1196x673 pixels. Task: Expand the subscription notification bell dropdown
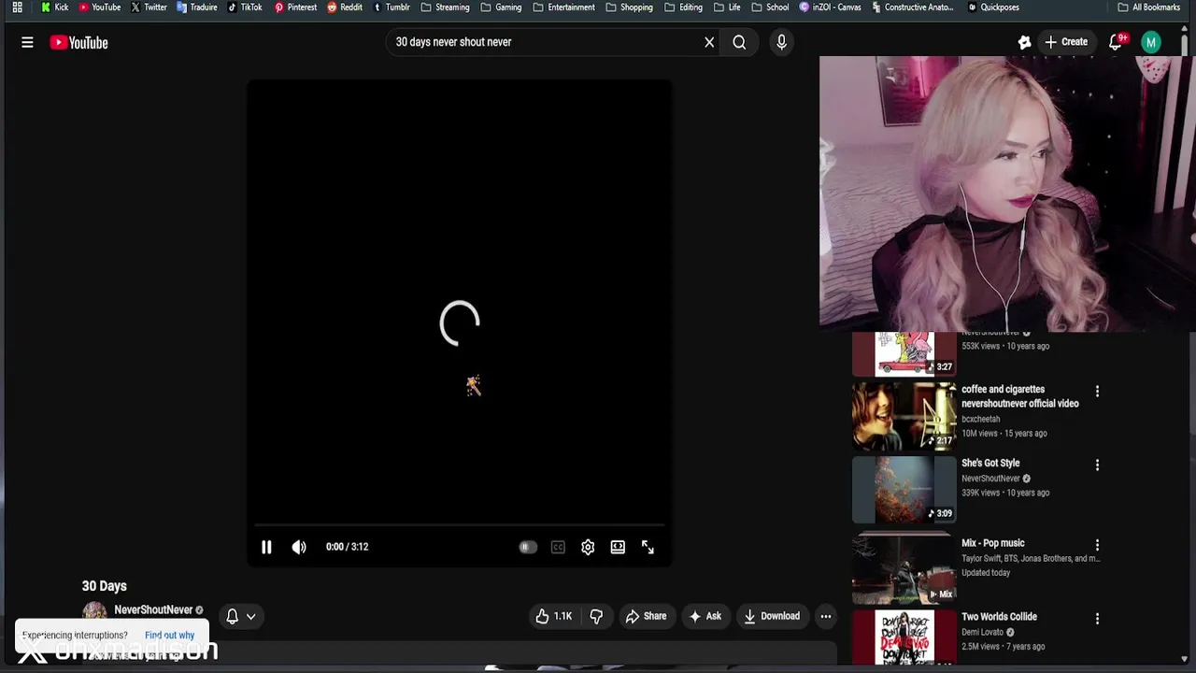tap(240, 616)
